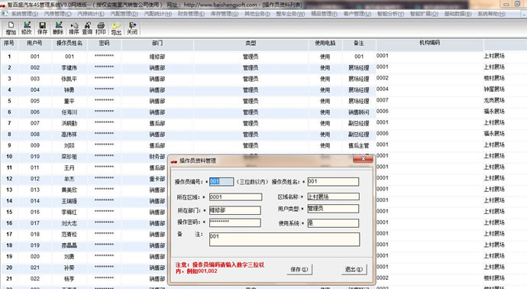Click the 操作员姓名 input field

click(333, 182)
